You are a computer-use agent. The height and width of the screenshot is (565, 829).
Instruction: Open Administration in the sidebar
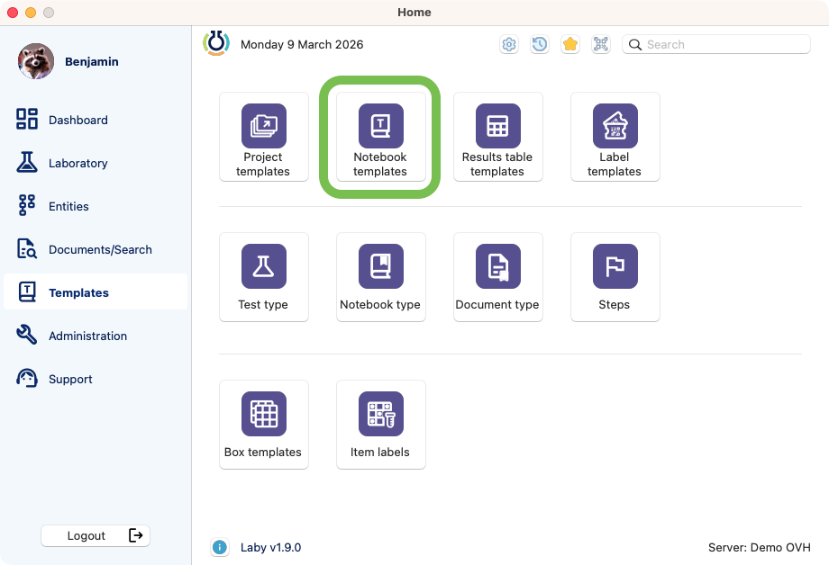(87, 336)
